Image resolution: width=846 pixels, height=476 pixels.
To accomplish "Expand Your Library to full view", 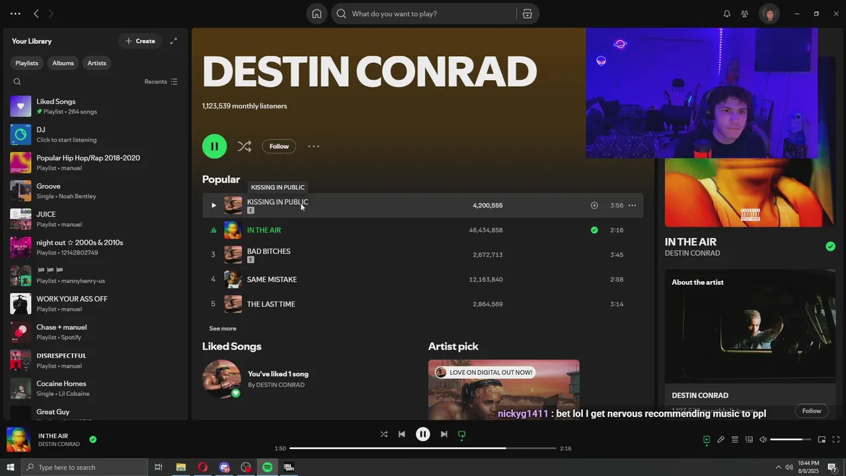I will [x=173, y=41].
